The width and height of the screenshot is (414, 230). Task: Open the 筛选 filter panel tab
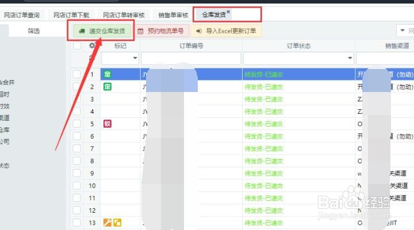[x=33, y=31]
